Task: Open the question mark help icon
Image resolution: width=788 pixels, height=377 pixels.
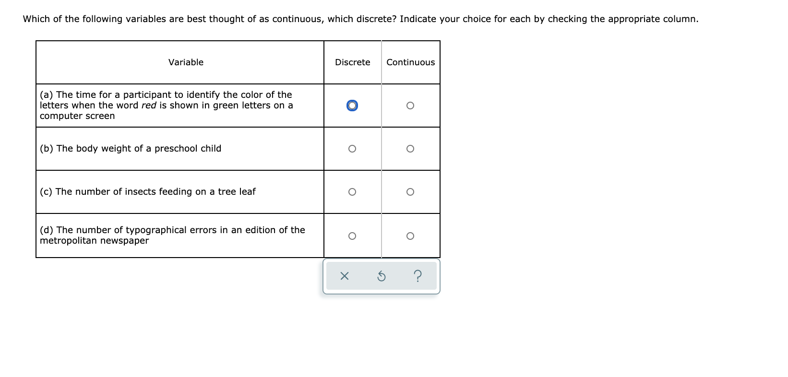Action: point(418,276)
